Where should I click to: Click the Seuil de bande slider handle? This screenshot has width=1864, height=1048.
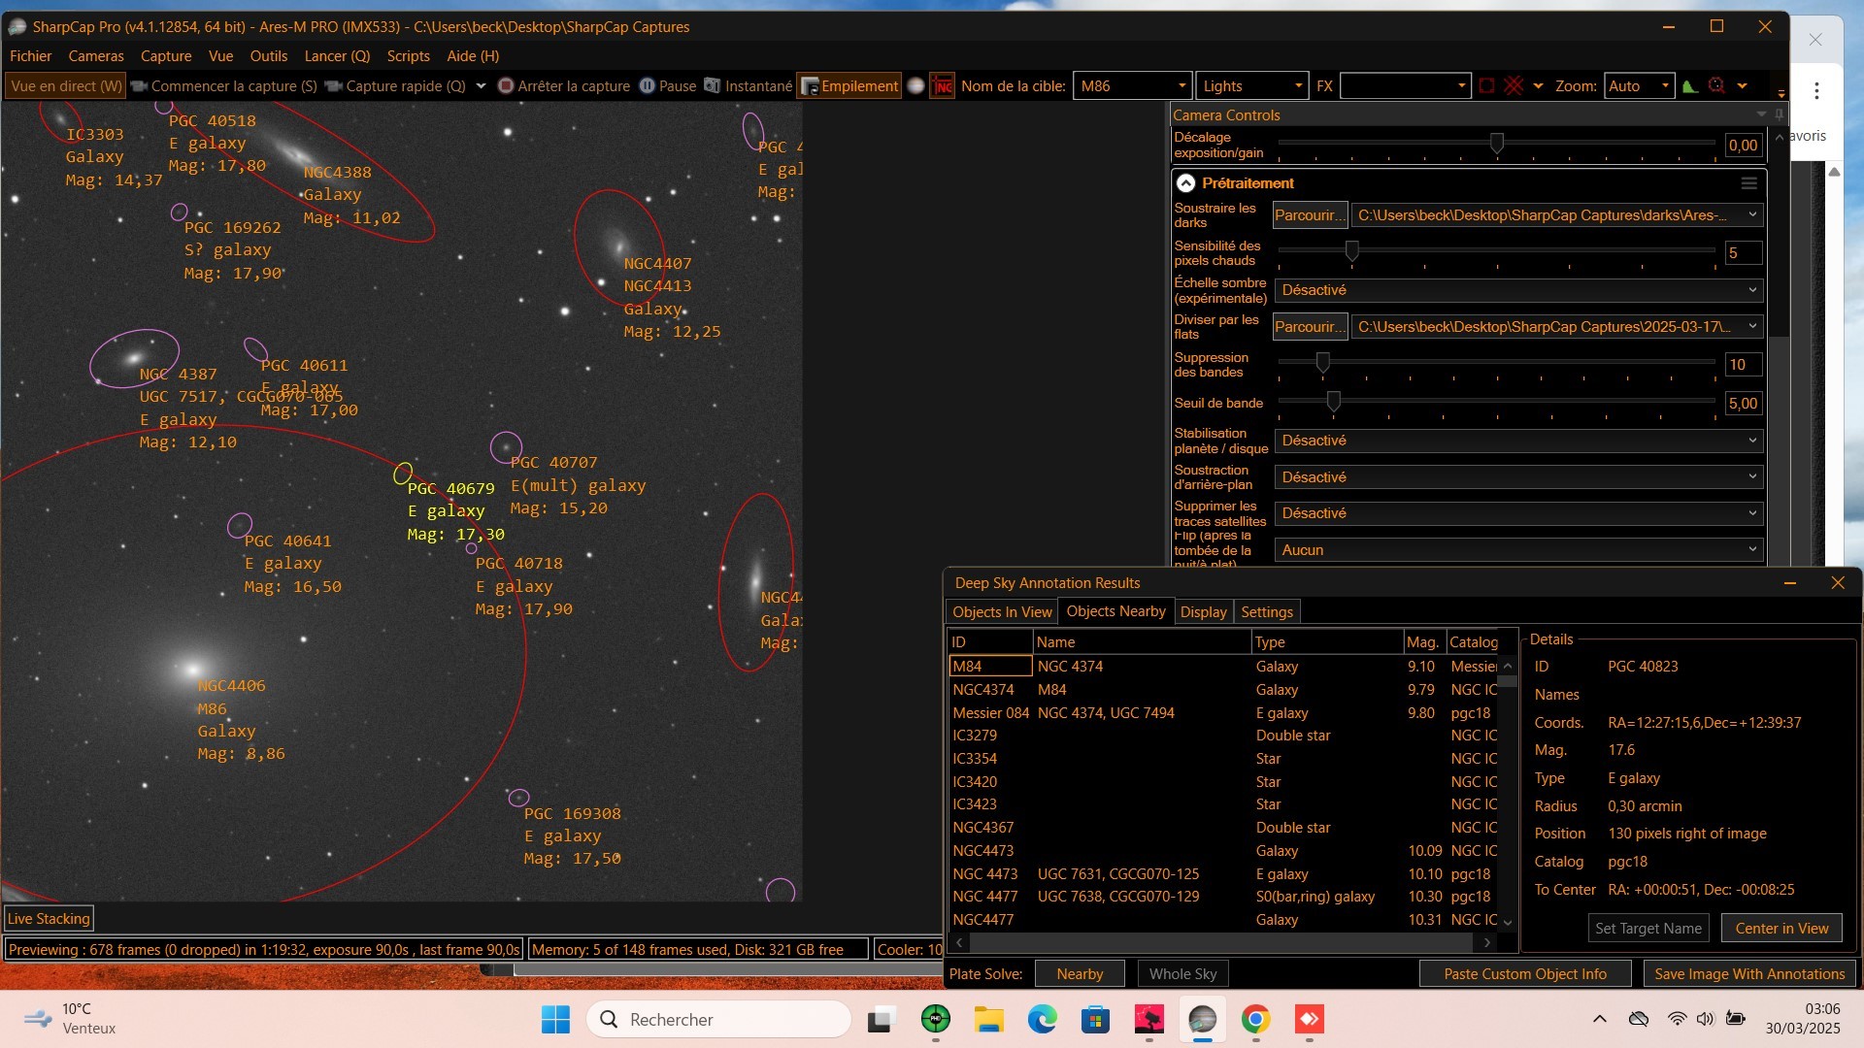point(1334,401)
